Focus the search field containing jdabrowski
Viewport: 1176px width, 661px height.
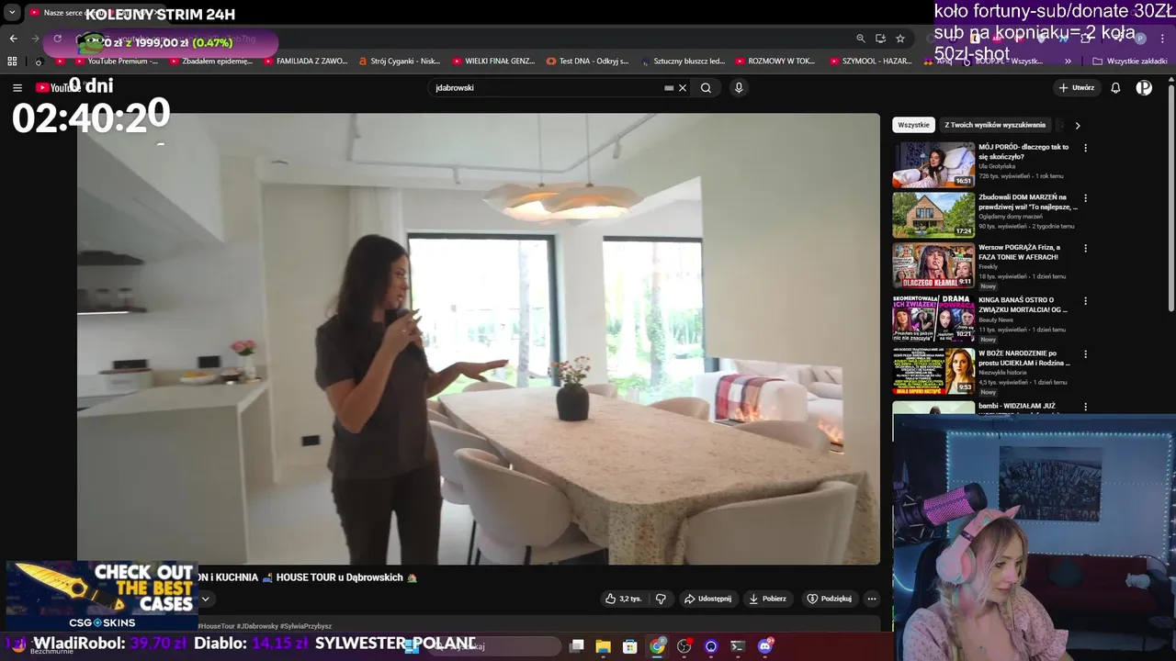coord(547,88)
